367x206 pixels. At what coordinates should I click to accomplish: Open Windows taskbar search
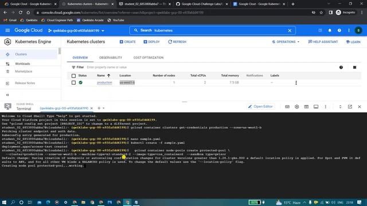pos(13,202)
